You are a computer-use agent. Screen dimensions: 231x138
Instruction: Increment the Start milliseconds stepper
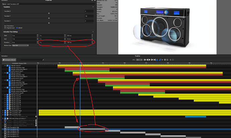pyautogui.click(x=92, y=35)
